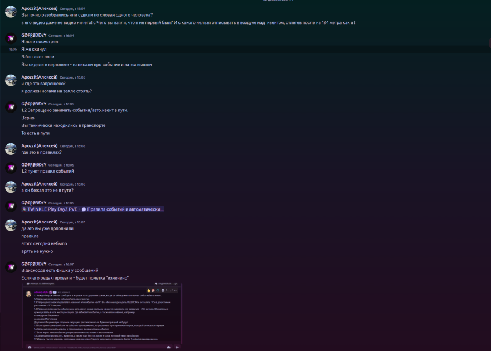Open Apozzit's avatar next to "и где это запрещено?"
Screen dimensions: 491x351
[11, 80]
